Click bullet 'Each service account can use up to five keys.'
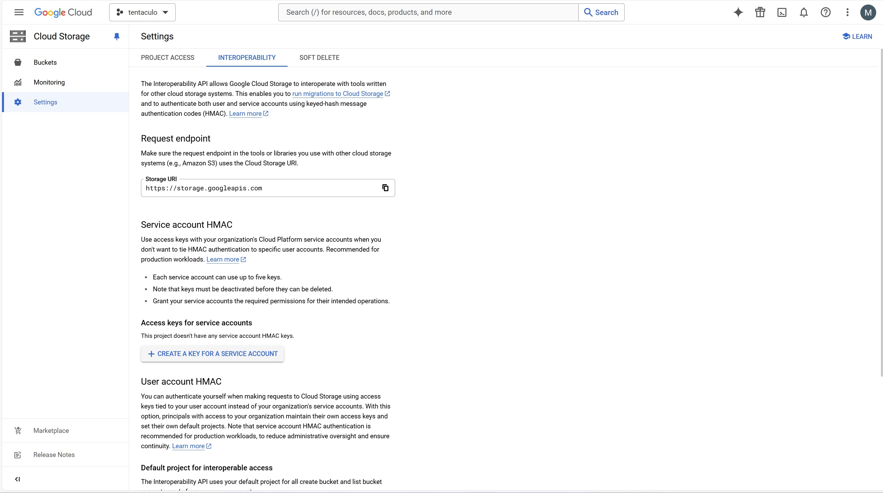883x493 pixels. (x=217, y=277)
